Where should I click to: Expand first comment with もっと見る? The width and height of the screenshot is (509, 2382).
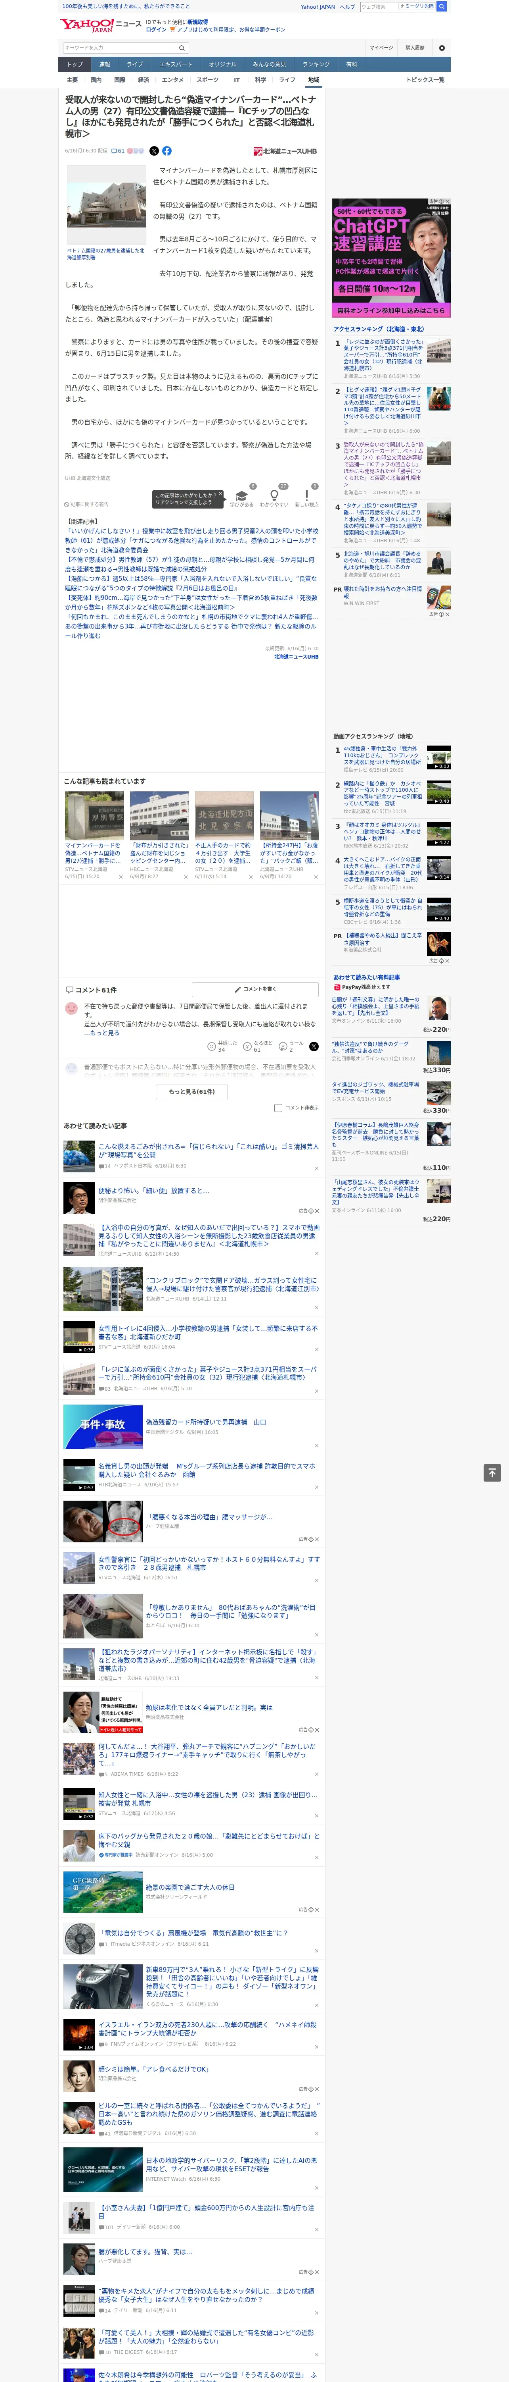103,1033
